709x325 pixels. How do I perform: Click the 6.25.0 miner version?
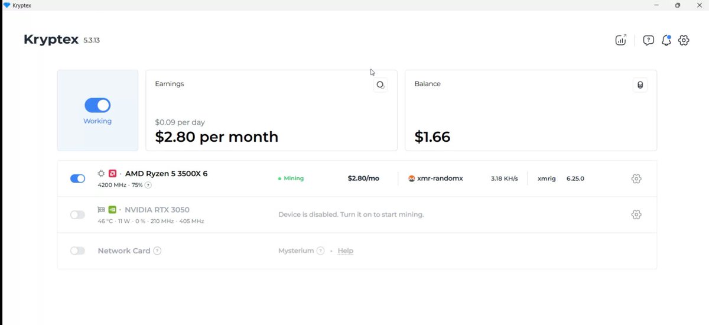pos(575,178)
